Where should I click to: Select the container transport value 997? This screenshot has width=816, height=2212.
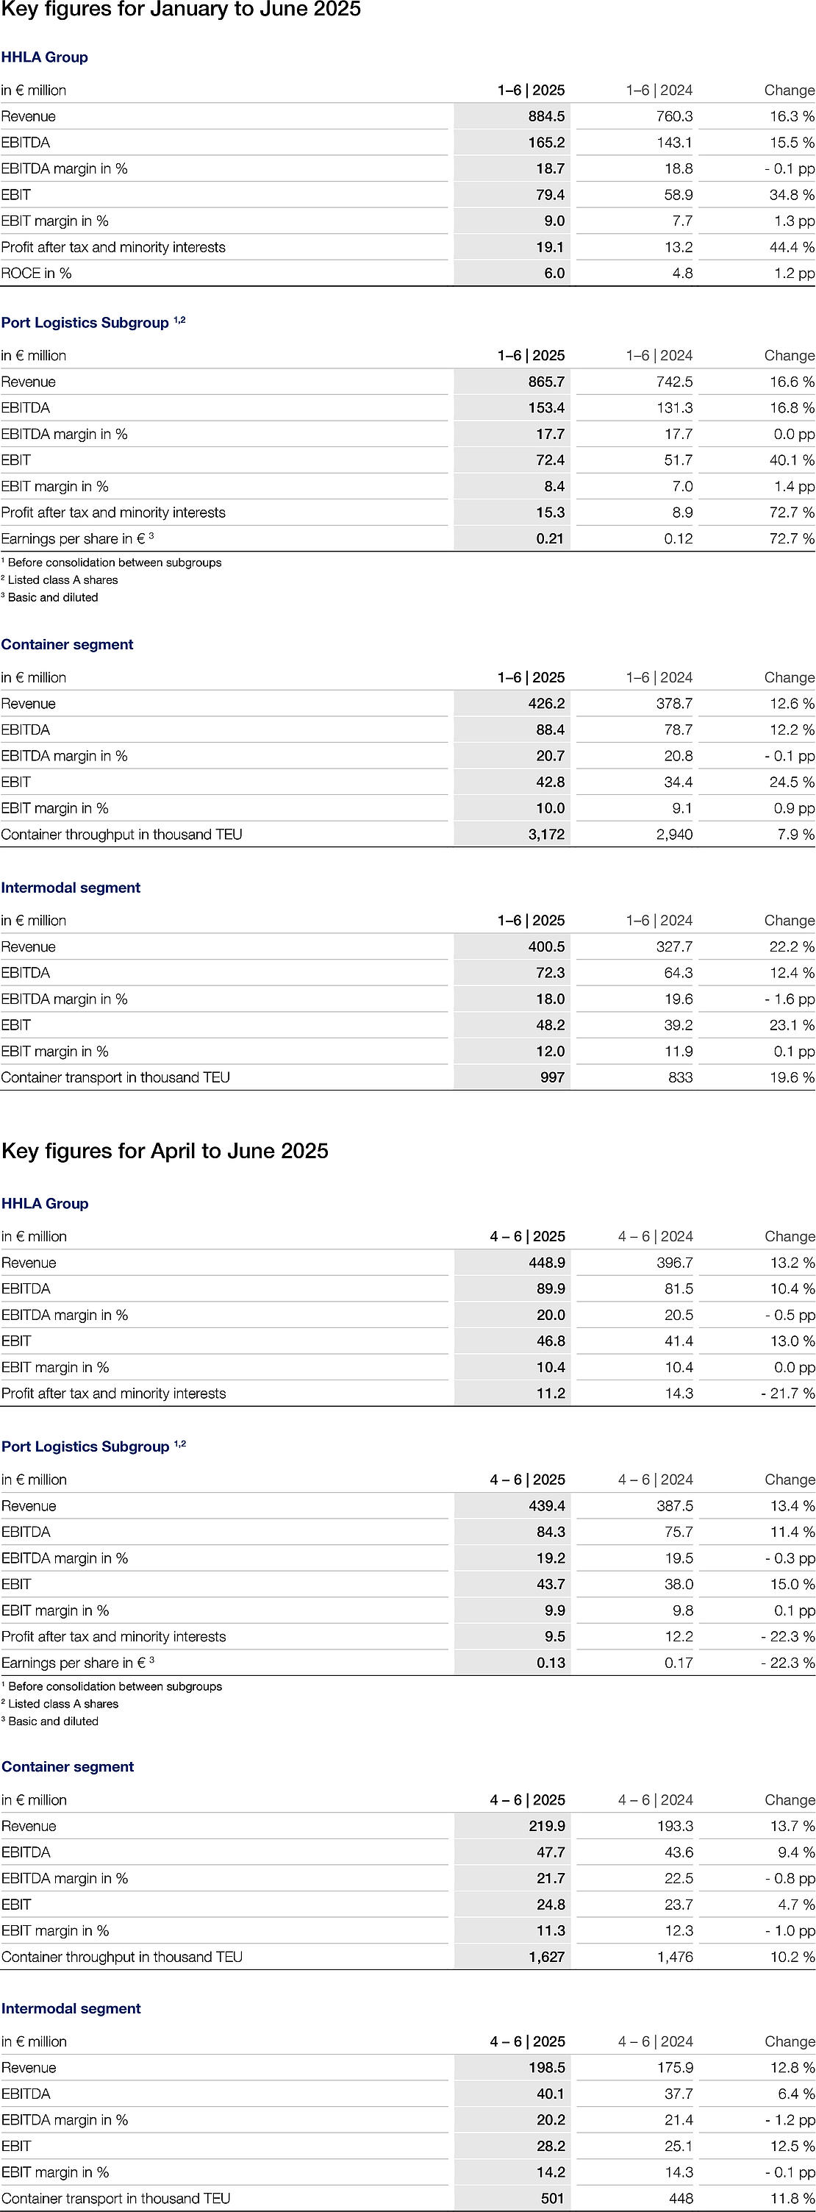point(553,1077)
